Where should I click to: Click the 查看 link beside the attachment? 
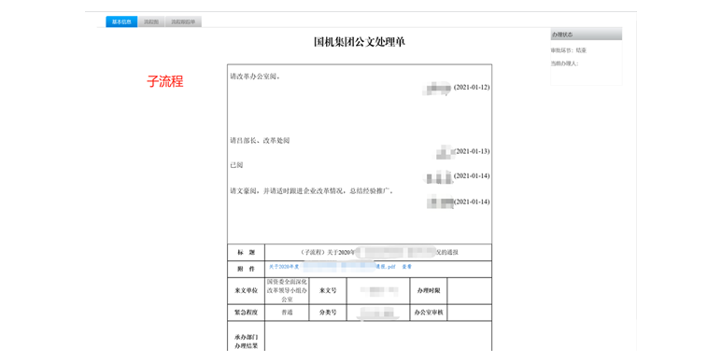coord(406,267)
